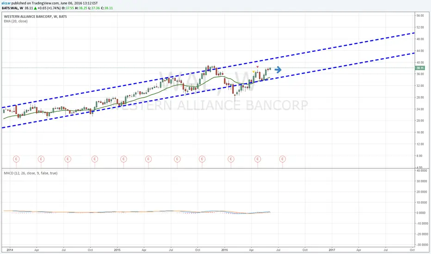The width and height of the screenshot is (431, 254).
Task: Click the future earnings E marker near Jul 2016
Action: [x=282, y=159]
